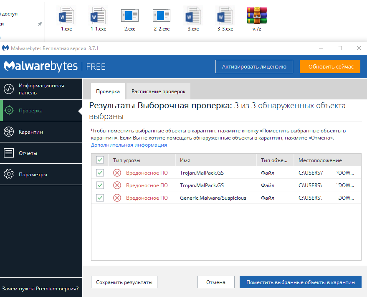
Task: Select the 2-2.exe file icon
Action: click(162, 15)
